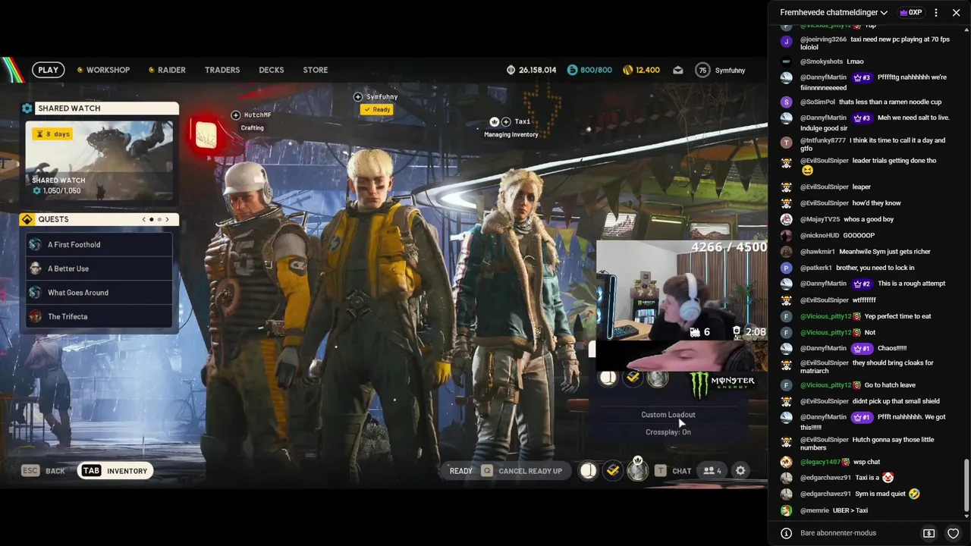971x546 pixels.
Task: Click the heart reaction icon
Action: [x=954, y=533]
